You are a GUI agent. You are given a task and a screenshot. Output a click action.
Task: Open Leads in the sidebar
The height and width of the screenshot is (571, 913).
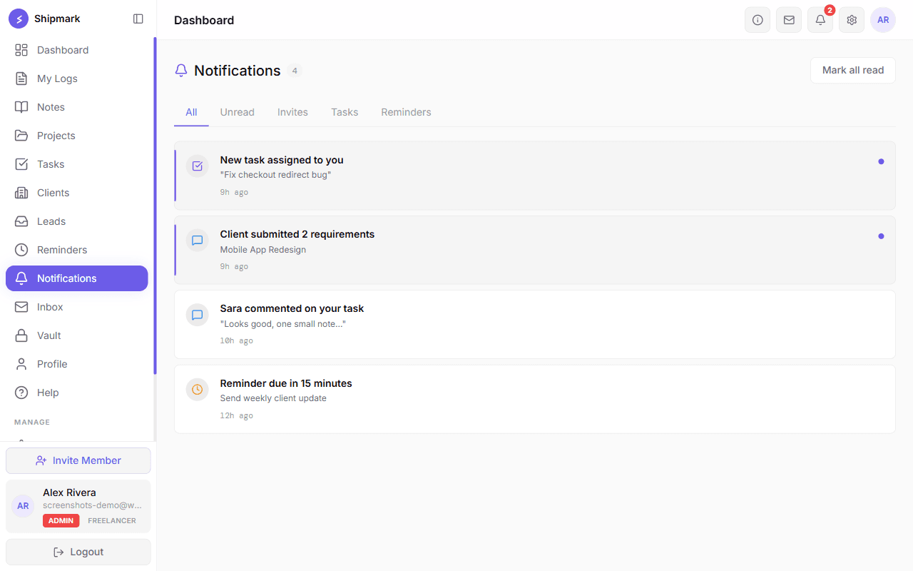[77, 221]
